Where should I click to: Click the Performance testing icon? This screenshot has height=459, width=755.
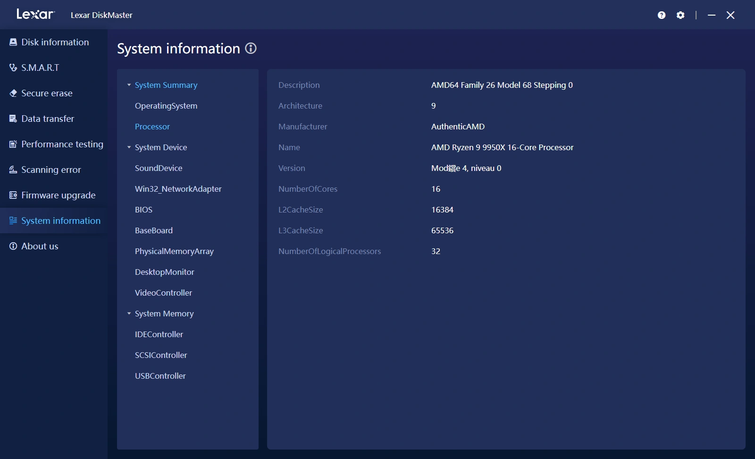point(13,144)
